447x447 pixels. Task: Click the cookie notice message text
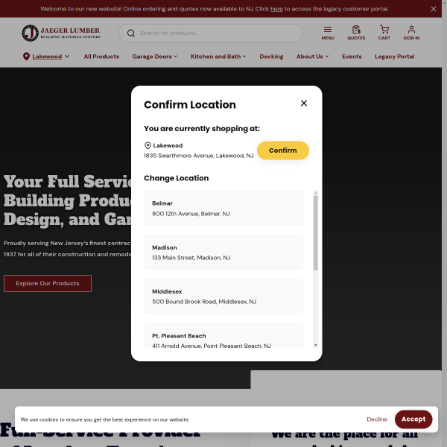(x=105, y=419)
